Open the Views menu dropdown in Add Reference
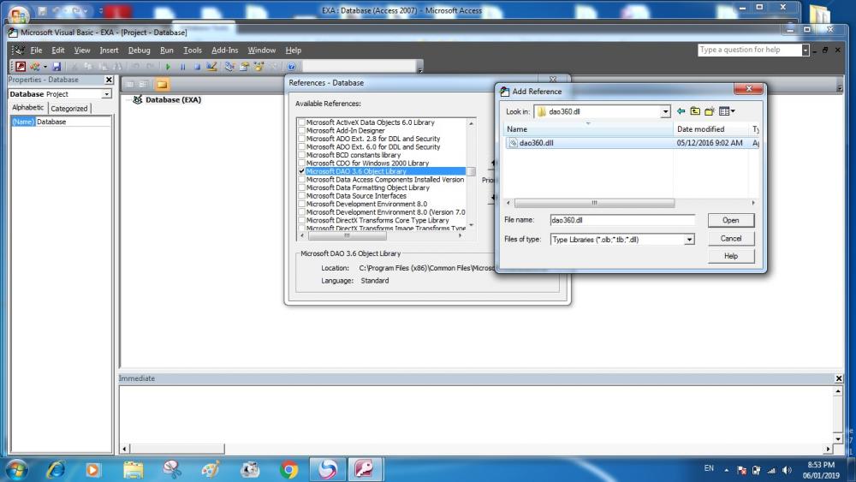856x482 pixels. pyautogui.click(x=727, y=111)
